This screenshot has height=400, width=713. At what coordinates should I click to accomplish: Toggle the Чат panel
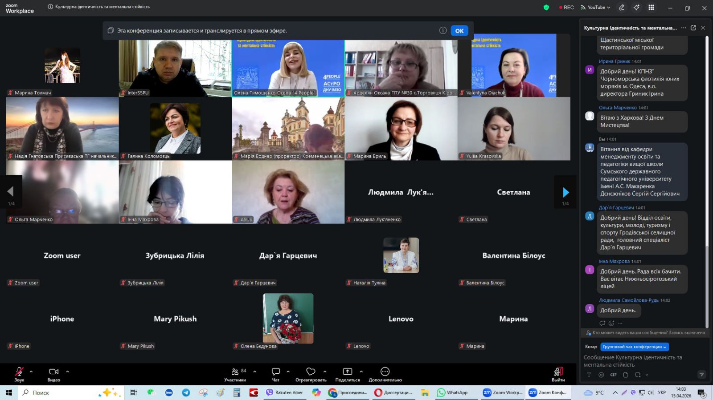[276, 374]
